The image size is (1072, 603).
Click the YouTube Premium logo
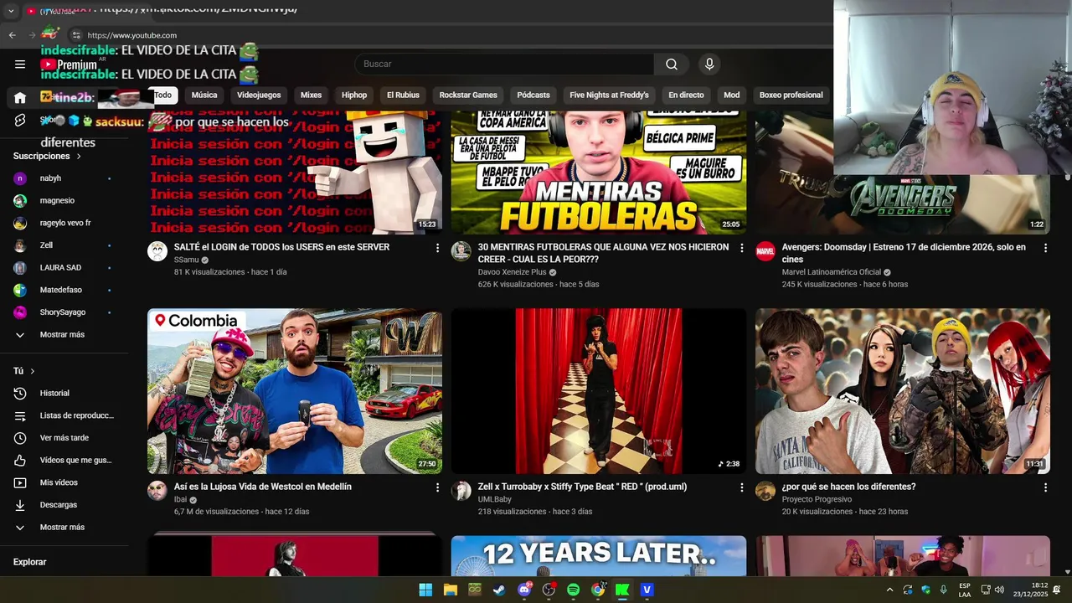[x=69, y=64]
